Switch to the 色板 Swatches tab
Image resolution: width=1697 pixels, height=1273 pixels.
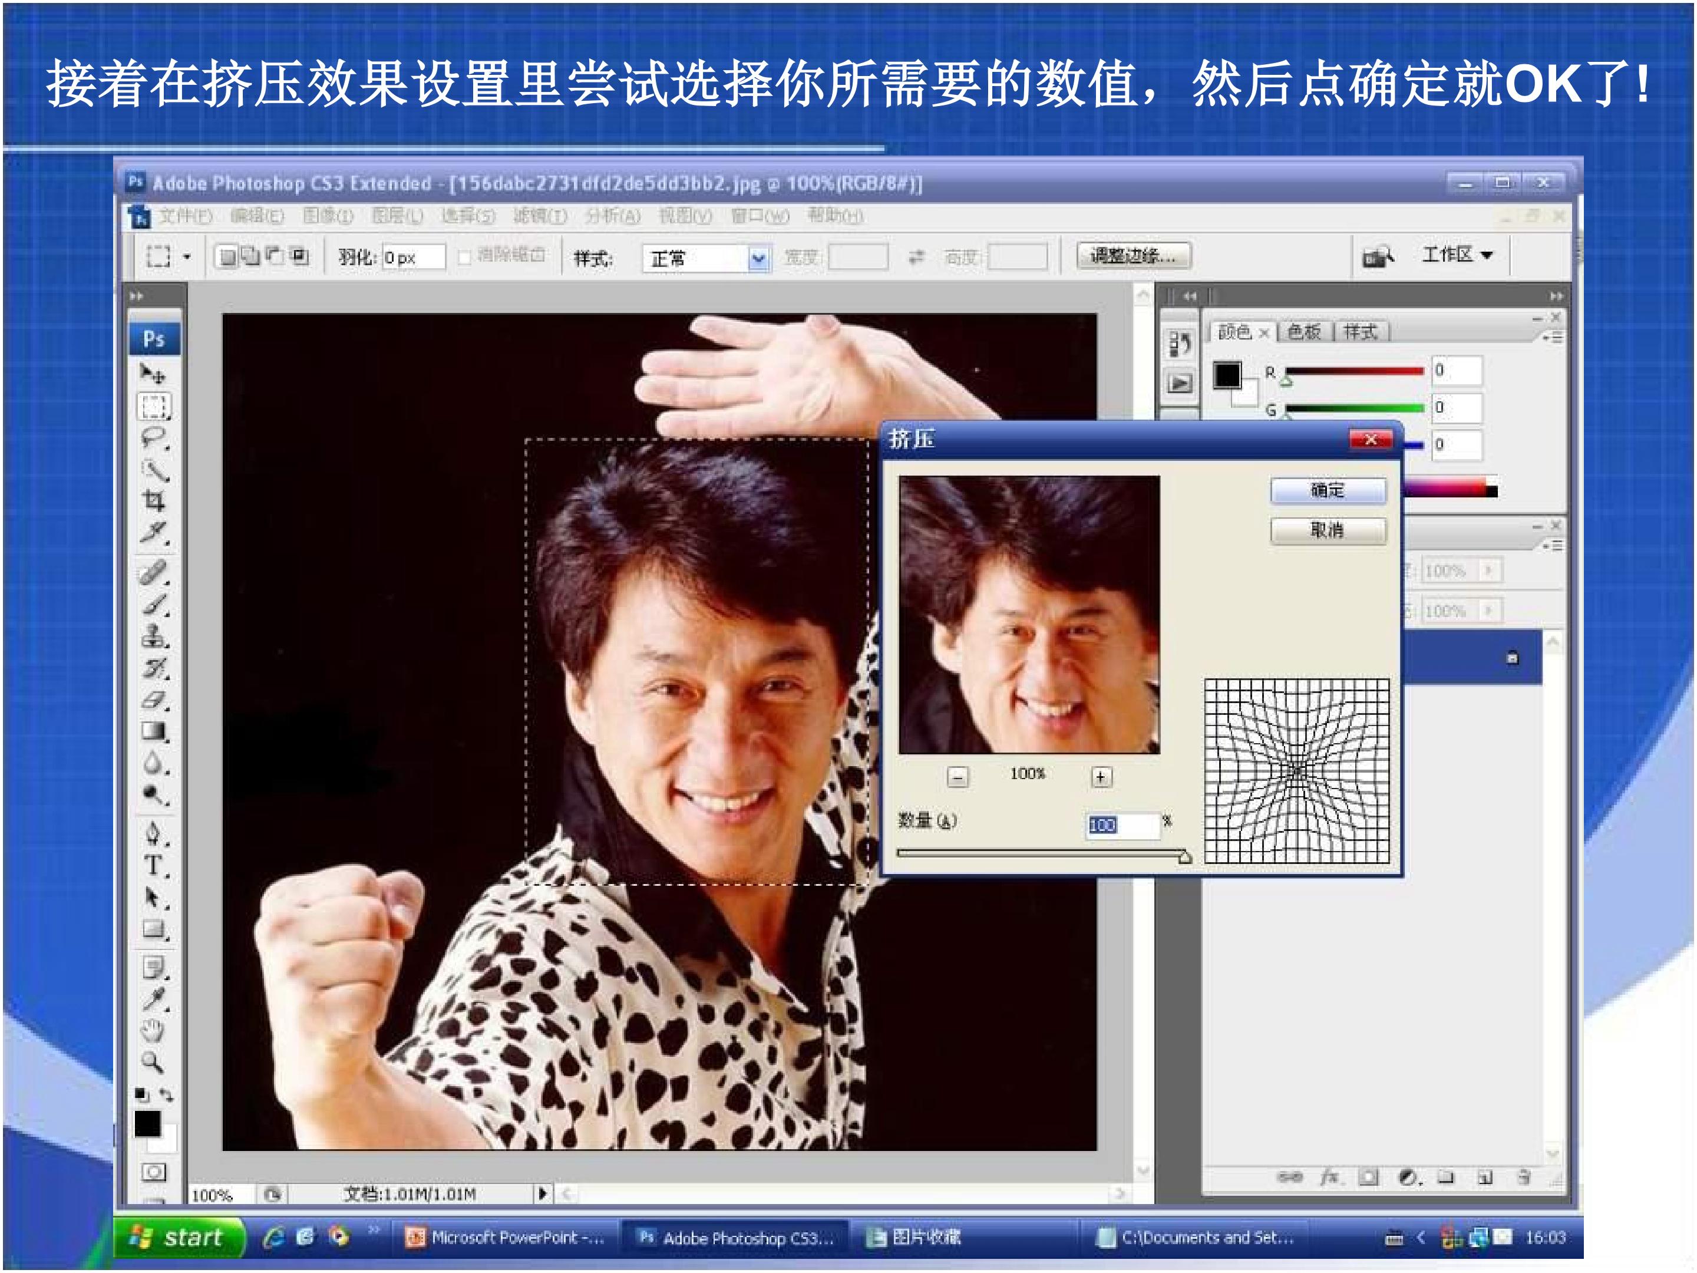1304,331
